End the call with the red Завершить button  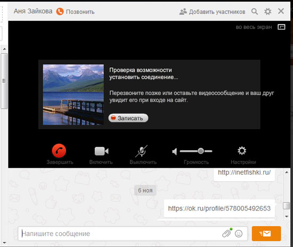pos(59,150)
